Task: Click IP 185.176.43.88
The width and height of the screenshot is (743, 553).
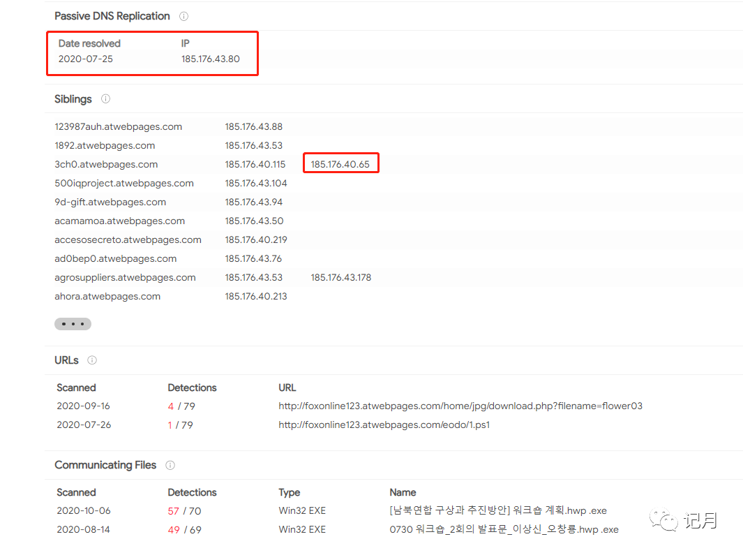Action: click(x=253, y=126)
